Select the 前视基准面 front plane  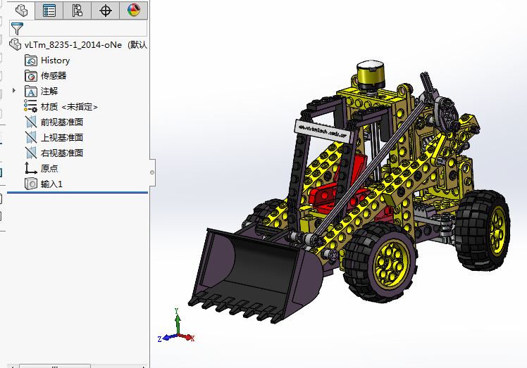(61, 122)
